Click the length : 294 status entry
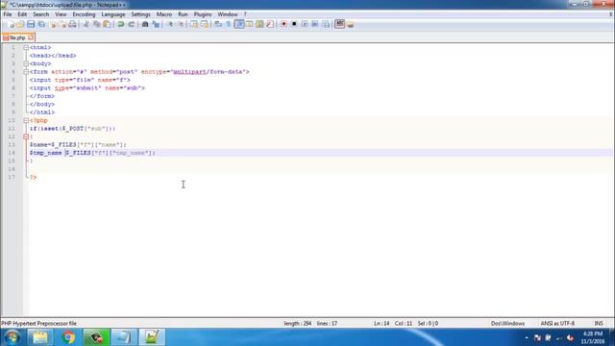Image resolution: width=615 pixels, height=346 pixels. point(297,324)
